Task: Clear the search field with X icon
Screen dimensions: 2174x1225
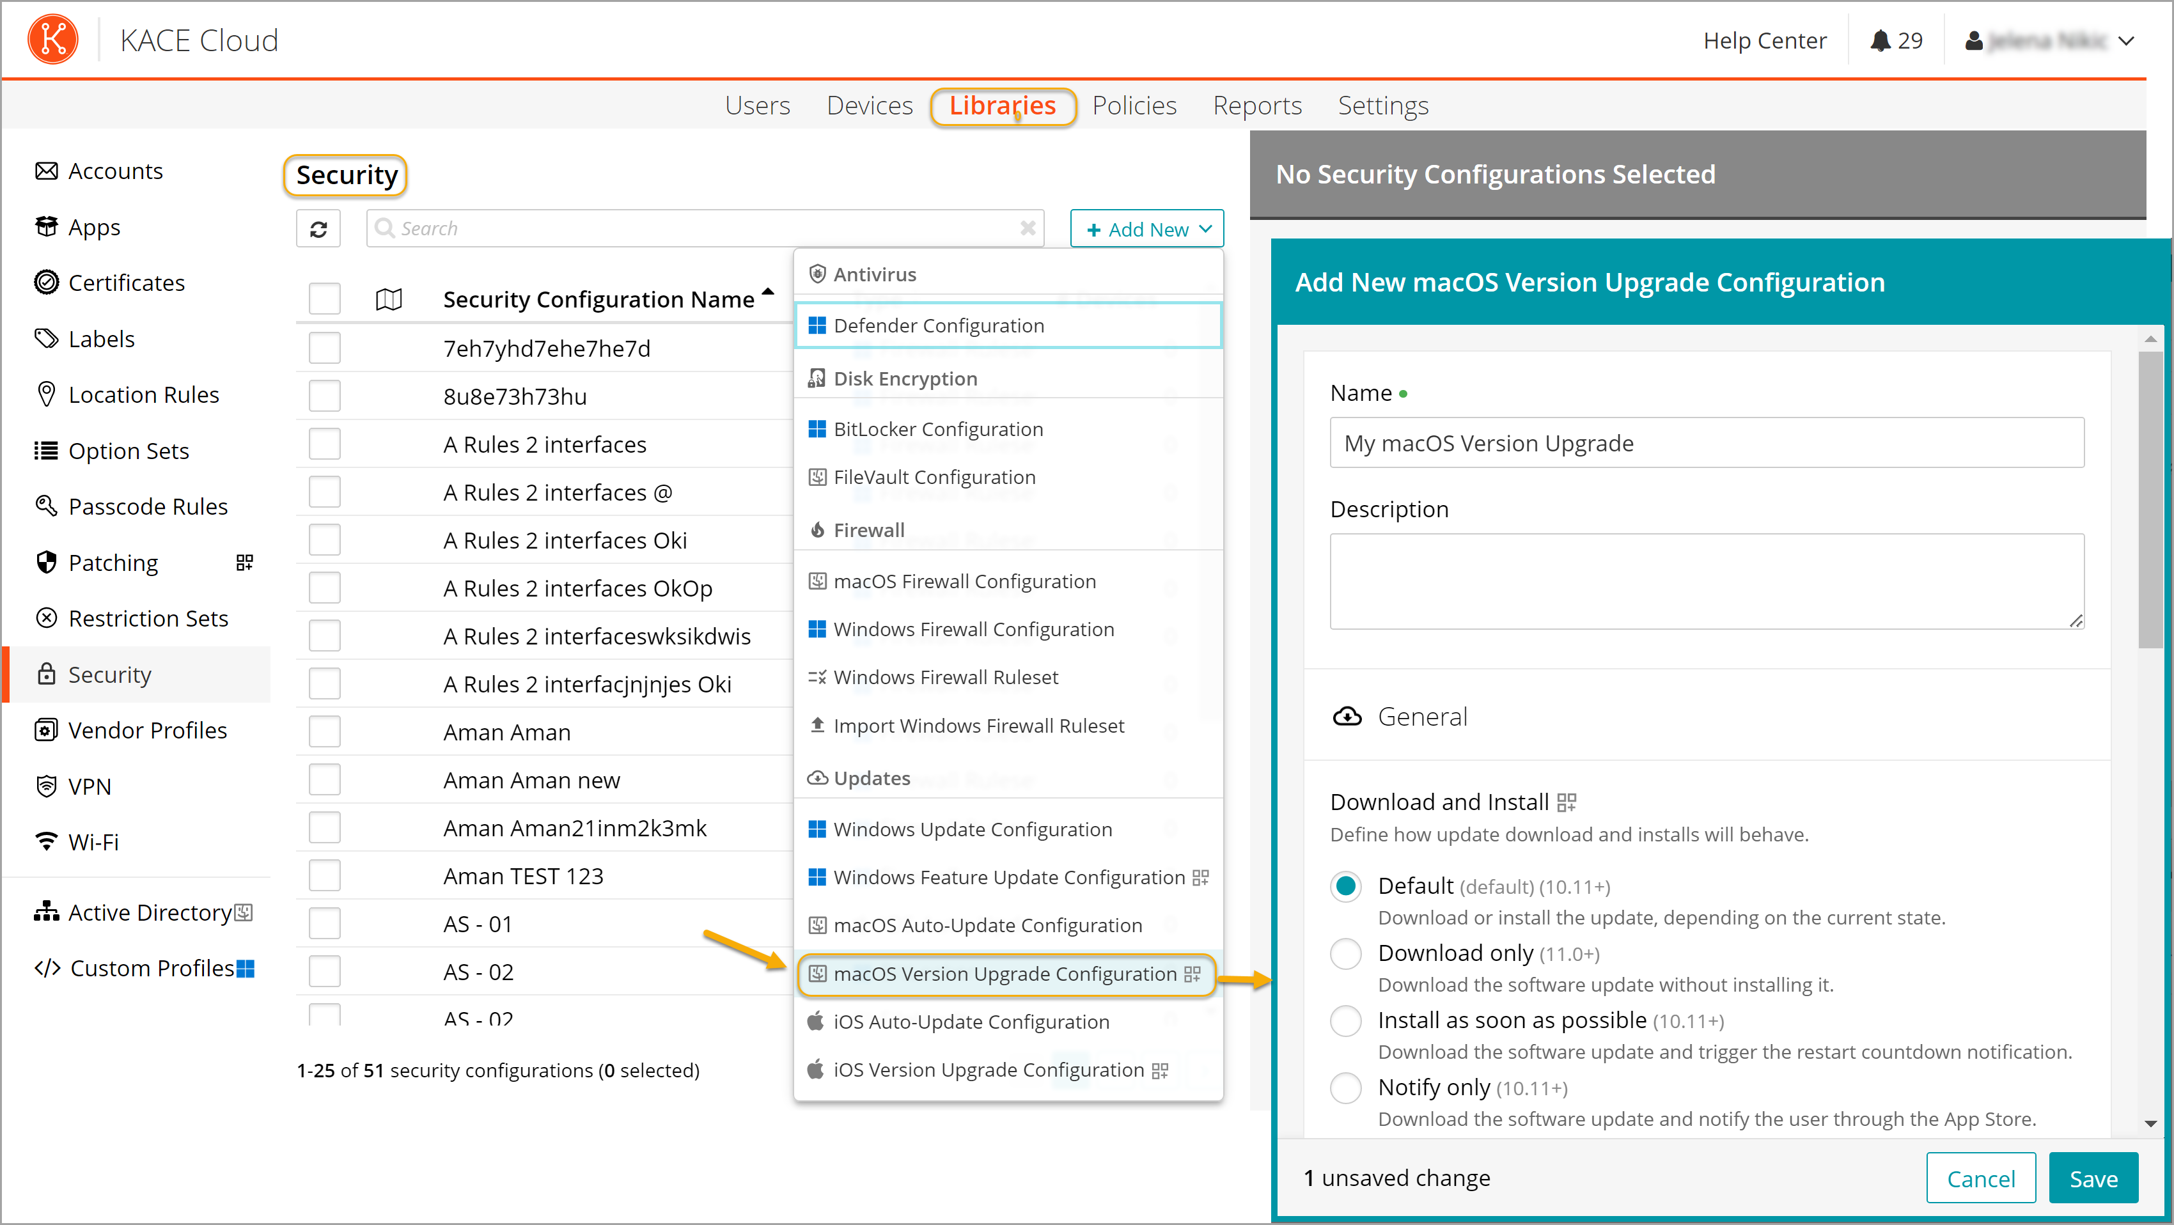Action: tap(1027, 228)
